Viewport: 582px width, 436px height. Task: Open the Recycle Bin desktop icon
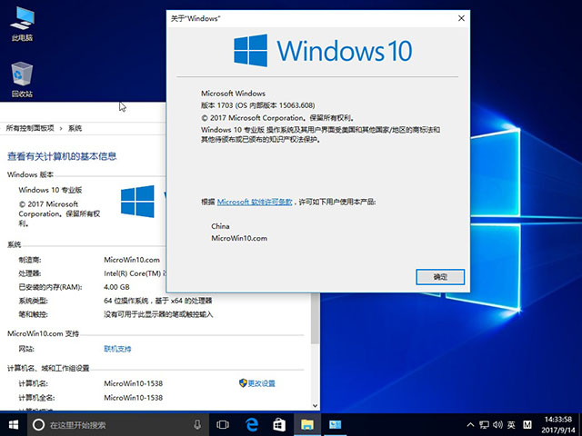[22, 79]
